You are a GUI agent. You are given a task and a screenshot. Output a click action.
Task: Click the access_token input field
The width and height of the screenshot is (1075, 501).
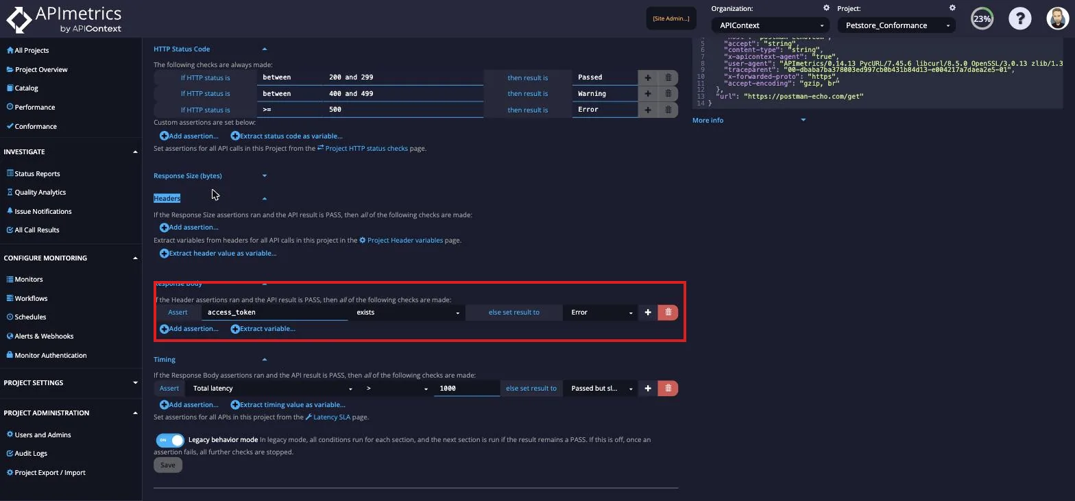tap(275, 313)
